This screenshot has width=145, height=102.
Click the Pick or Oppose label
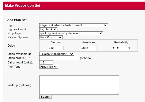[x=18, y=37]
